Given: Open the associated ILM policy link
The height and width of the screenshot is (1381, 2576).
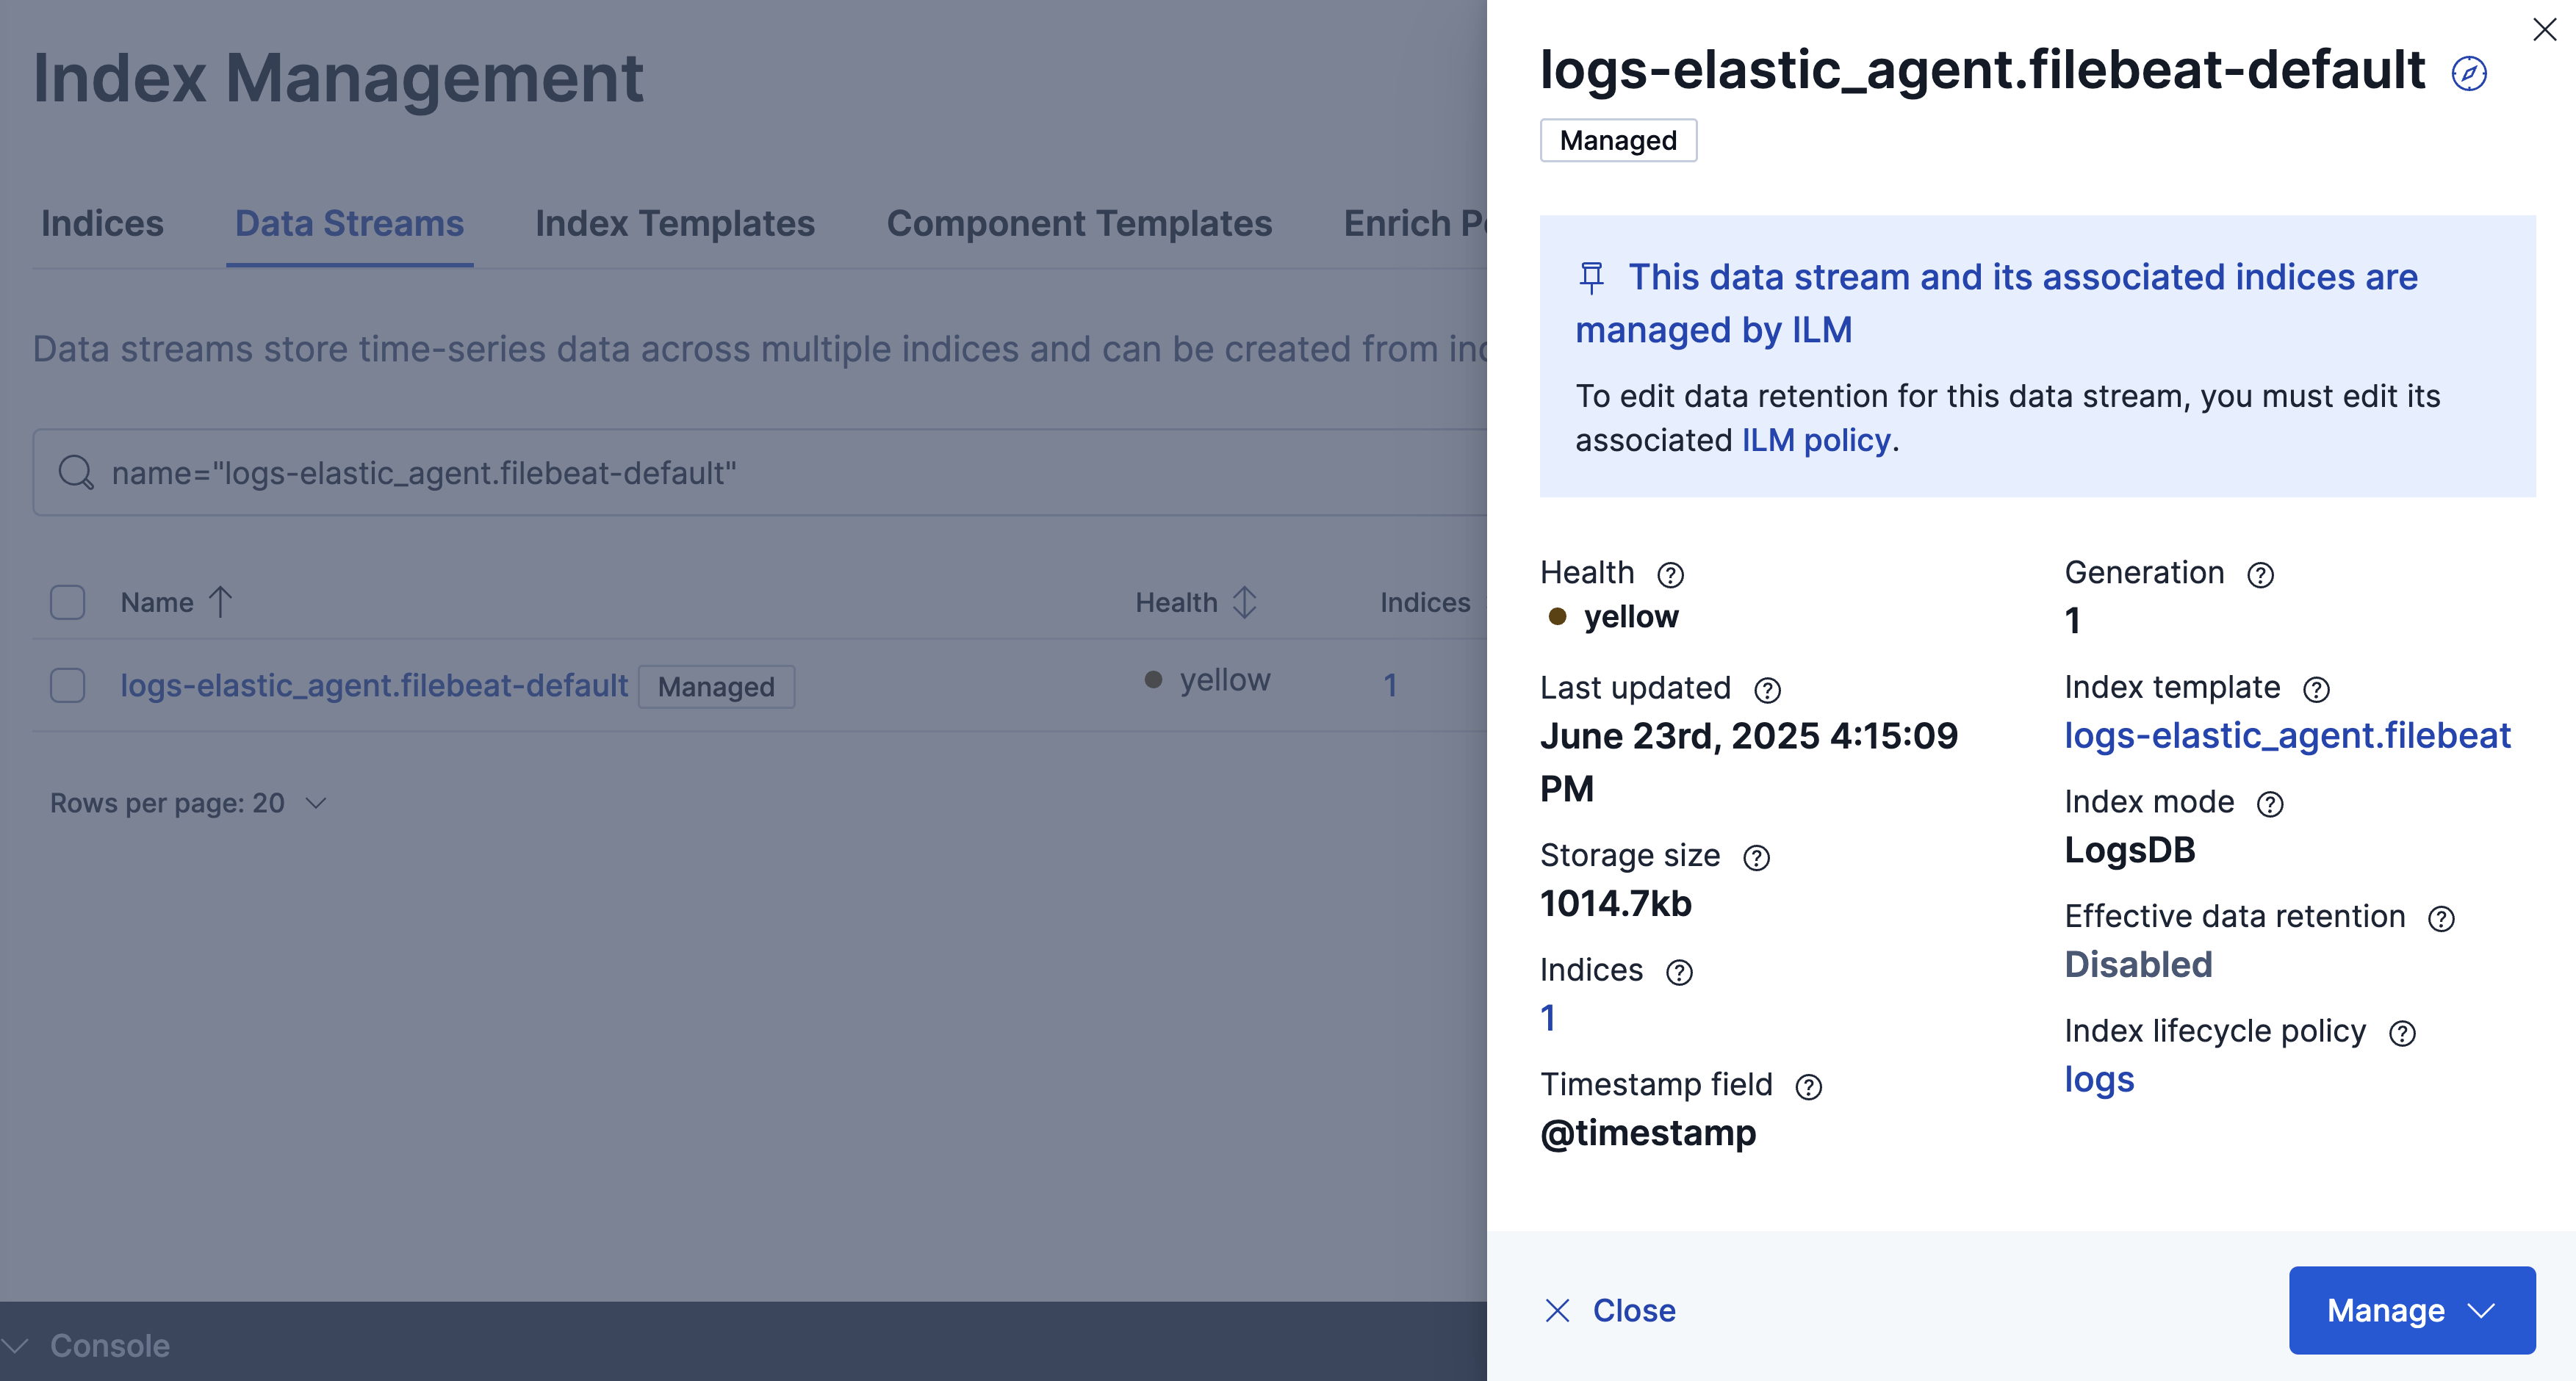Looking at the screenshot, I should (x=1813, y=439).
